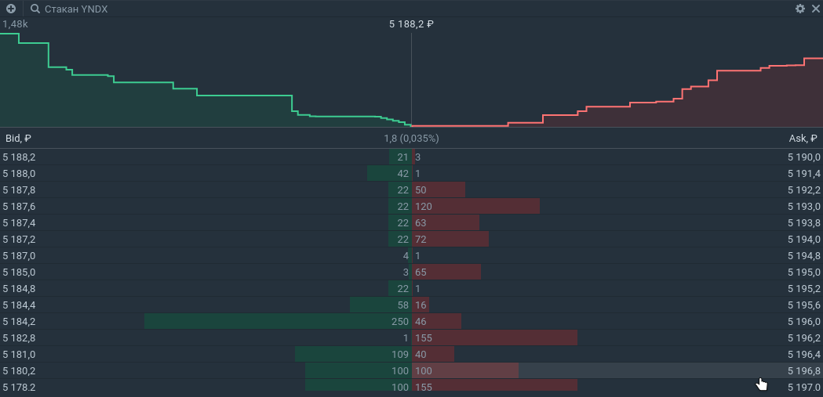Click ask volume 100 bar at 5 196,8
Screen dimensions: 823x397
tap(465, 371)
